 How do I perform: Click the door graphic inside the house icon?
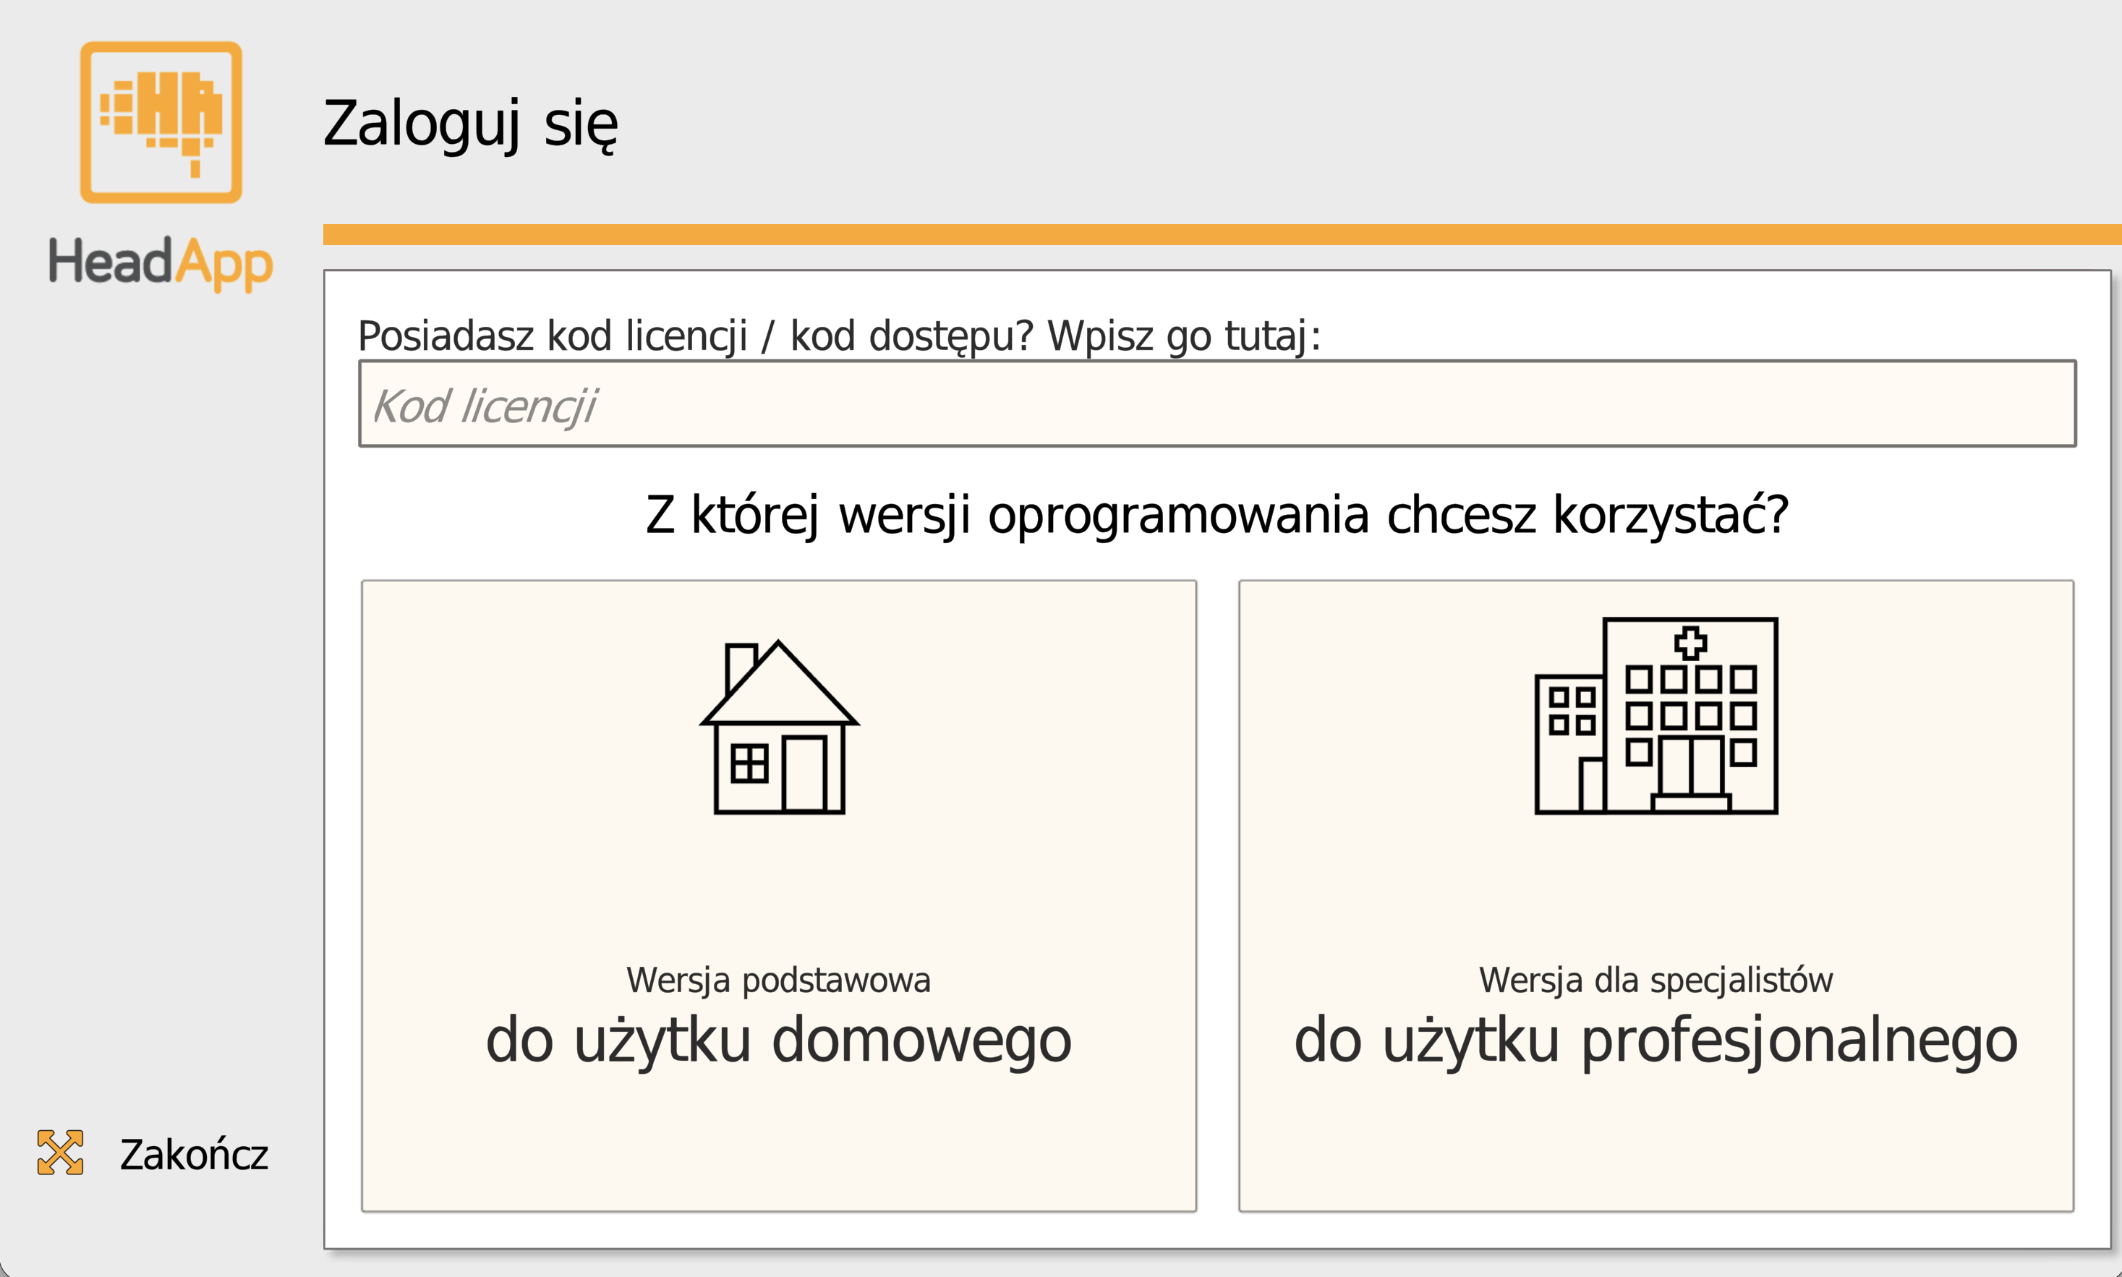(807, 774)
